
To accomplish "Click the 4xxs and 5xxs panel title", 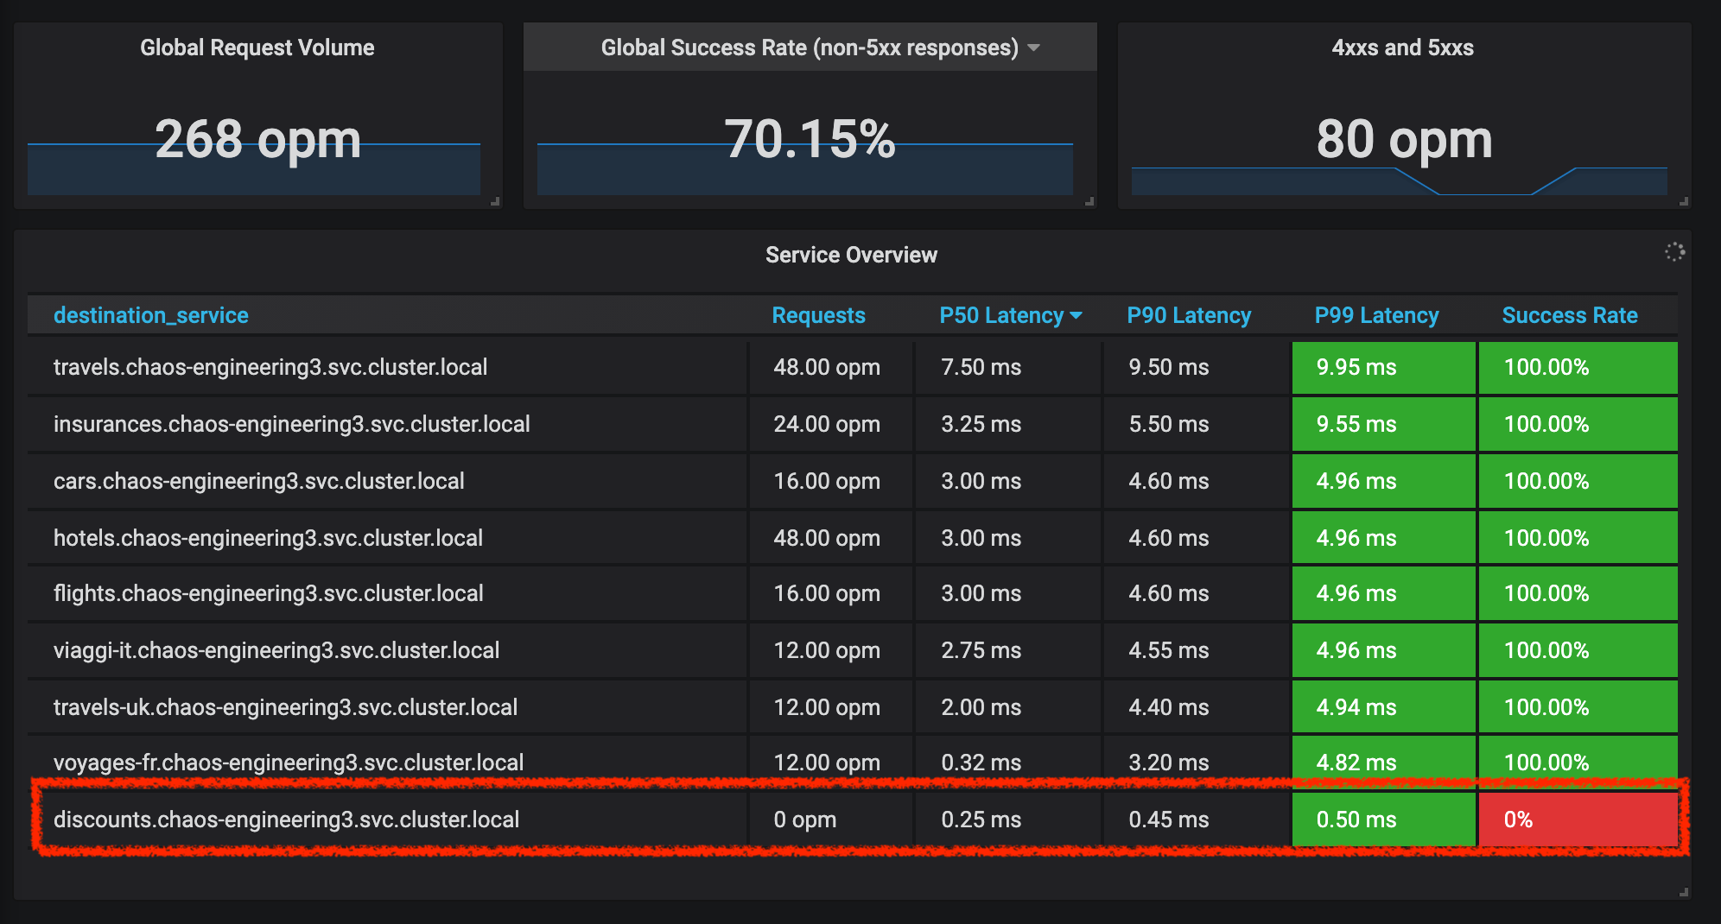I will 1402,47.
